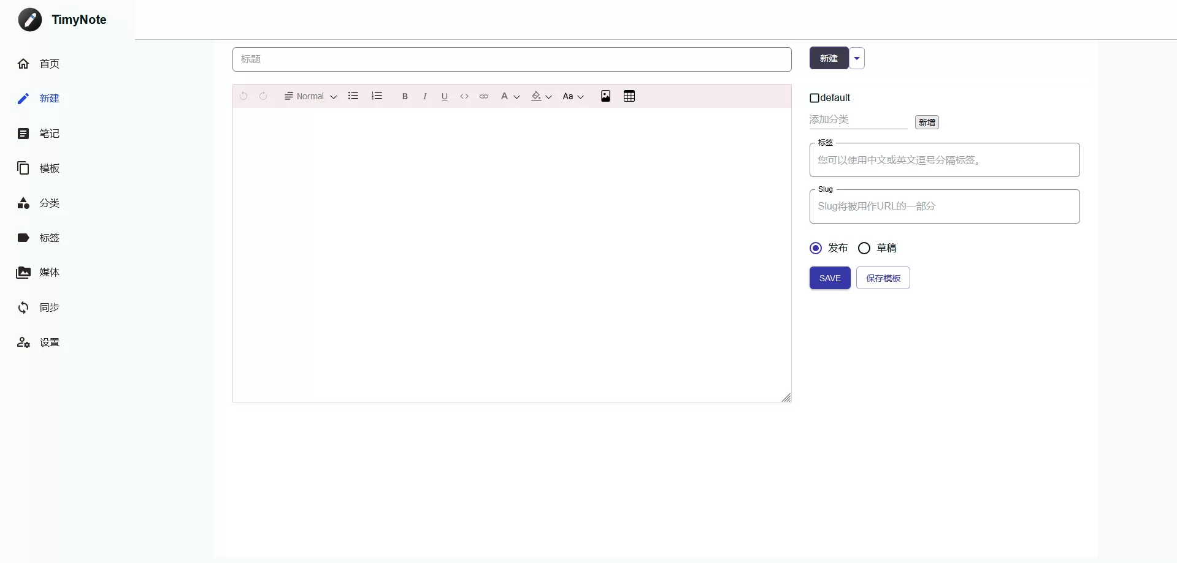The width and height of the screenshot is (1177, 563).
Task: Select the 草稿 (draft) radio button
Action: (864, 248)
